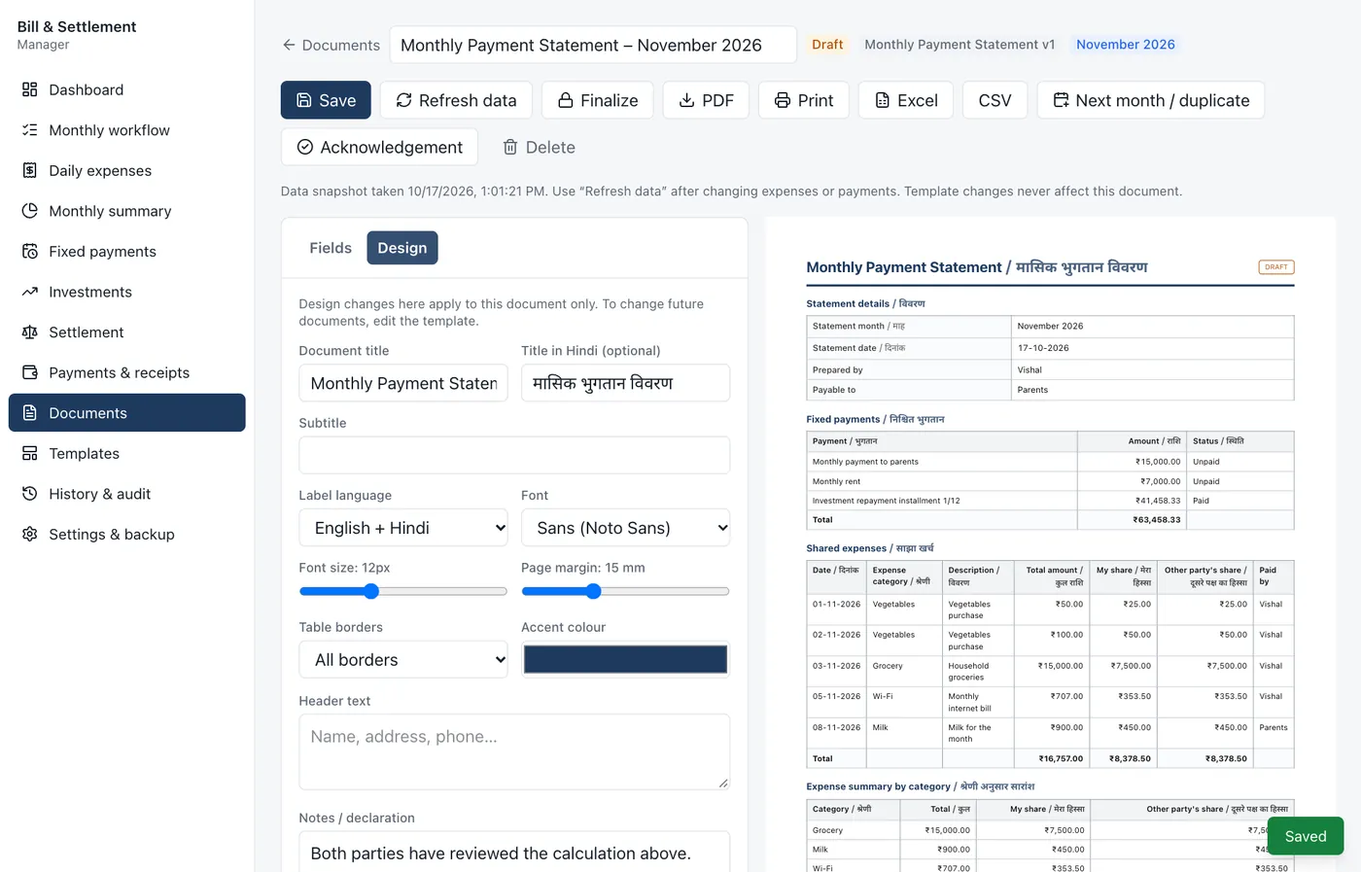This screenshot has height=872, width=1361.
Task: Open the Settlement page
Action: [126, 332]
